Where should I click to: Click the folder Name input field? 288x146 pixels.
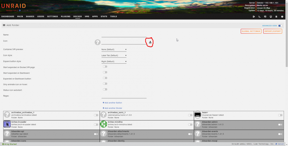pyautogui.click(x=124, y=35)
